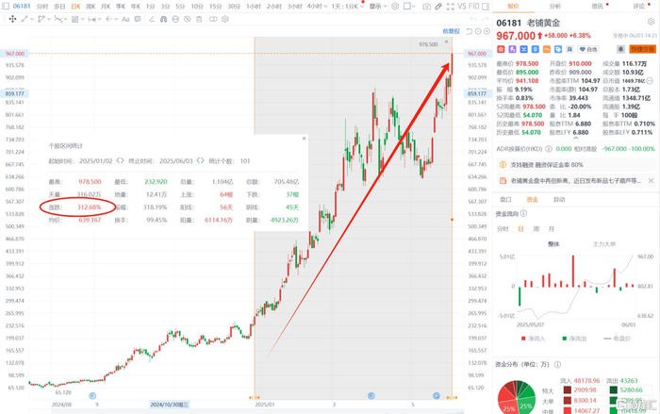Screen dimensions: 660x414
Task: Toggle the 自选 watchlist heart button
Action: [588, 49]
